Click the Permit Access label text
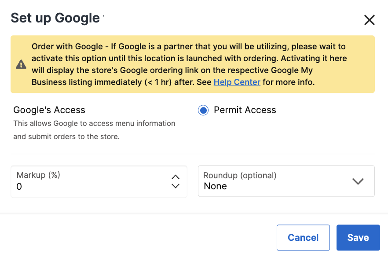This screenshot has width=388, height=258. tap(245, 110)
